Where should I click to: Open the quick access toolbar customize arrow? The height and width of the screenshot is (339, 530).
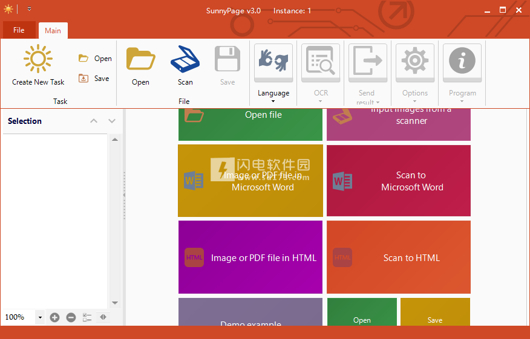pyautogui.click(x=30, y=9)
